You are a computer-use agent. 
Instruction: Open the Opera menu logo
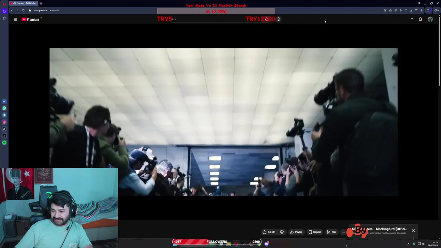point(4,3)
